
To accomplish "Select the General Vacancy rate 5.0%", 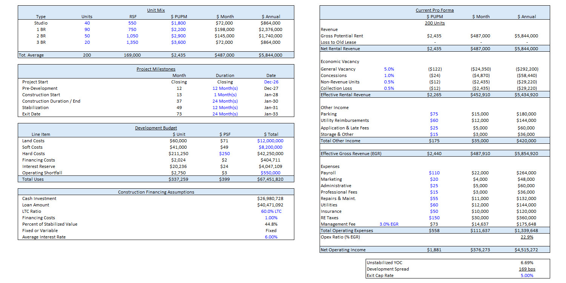I will [x=389, y=69].
